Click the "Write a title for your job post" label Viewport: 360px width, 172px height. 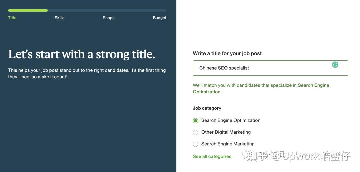227,53
